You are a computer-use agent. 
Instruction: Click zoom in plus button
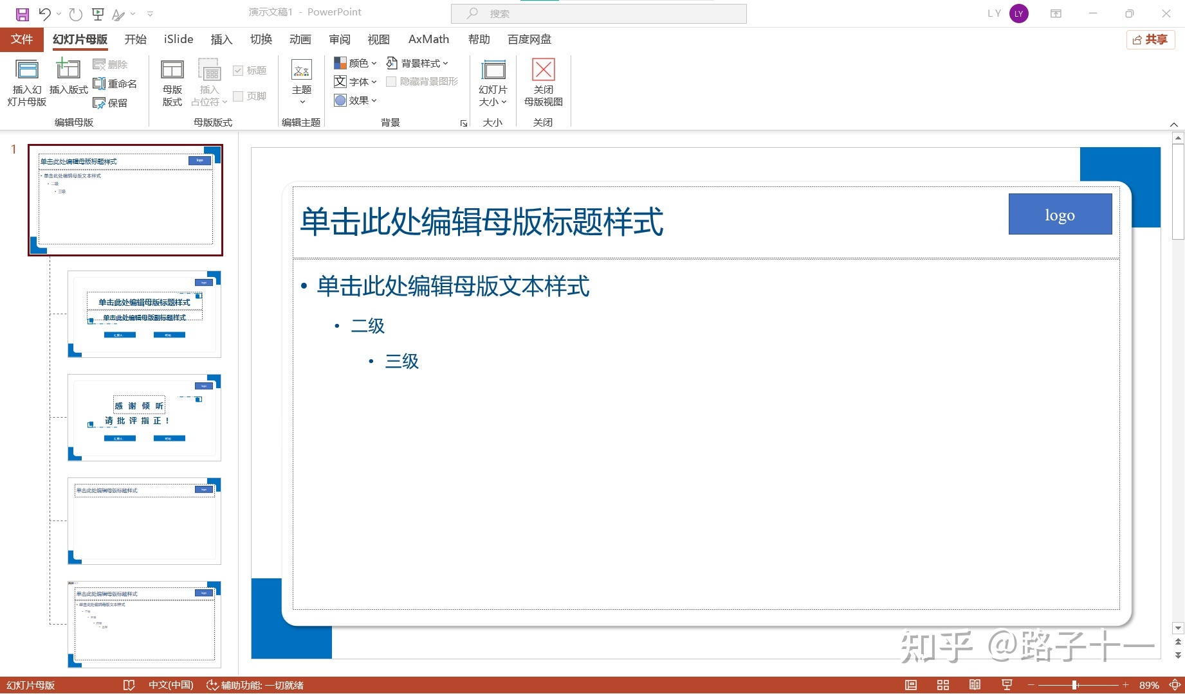[x=1125, y=685]
